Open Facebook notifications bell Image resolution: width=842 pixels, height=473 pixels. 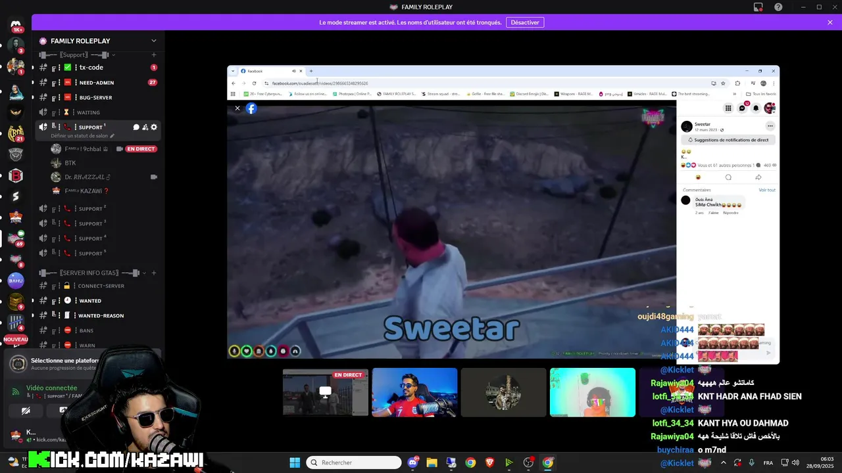coord(756,108)
